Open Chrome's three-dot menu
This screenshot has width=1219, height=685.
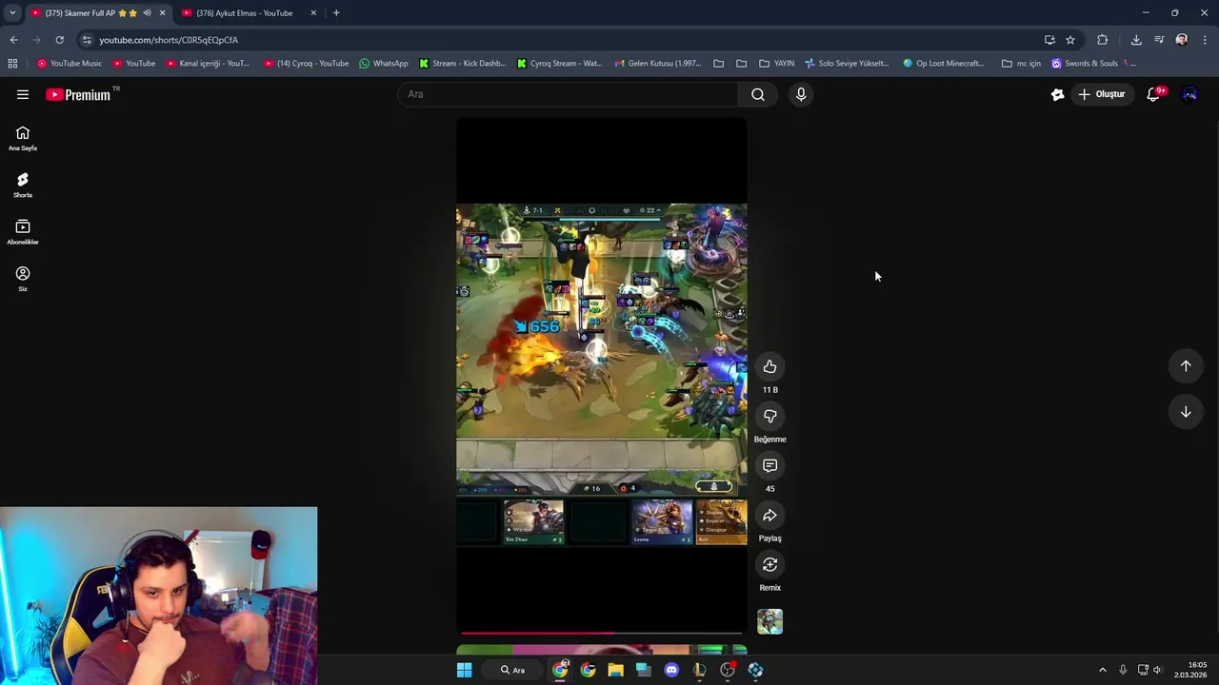click(x=1205, y=40)
